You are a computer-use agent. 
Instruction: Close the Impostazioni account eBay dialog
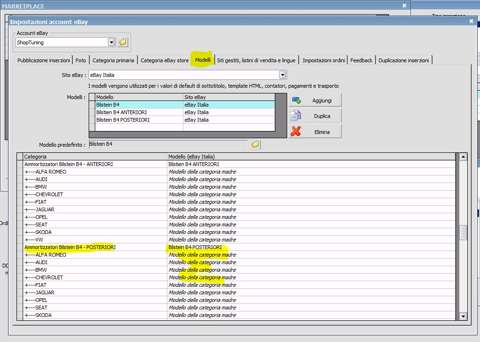coord(471,21)
